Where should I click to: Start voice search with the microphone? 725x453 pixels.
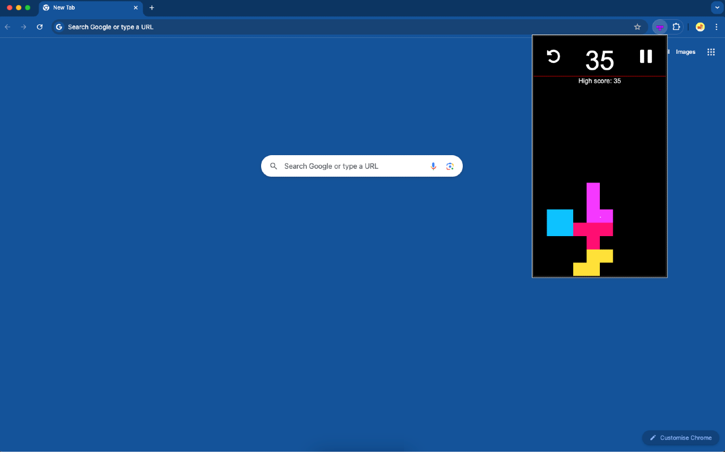tap(433, 166)
